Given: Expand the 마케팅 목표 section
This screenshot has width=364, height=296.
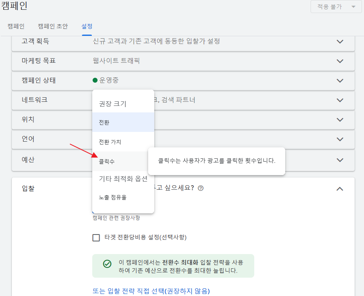Looking at the screenshot, I should click(340, 61).
